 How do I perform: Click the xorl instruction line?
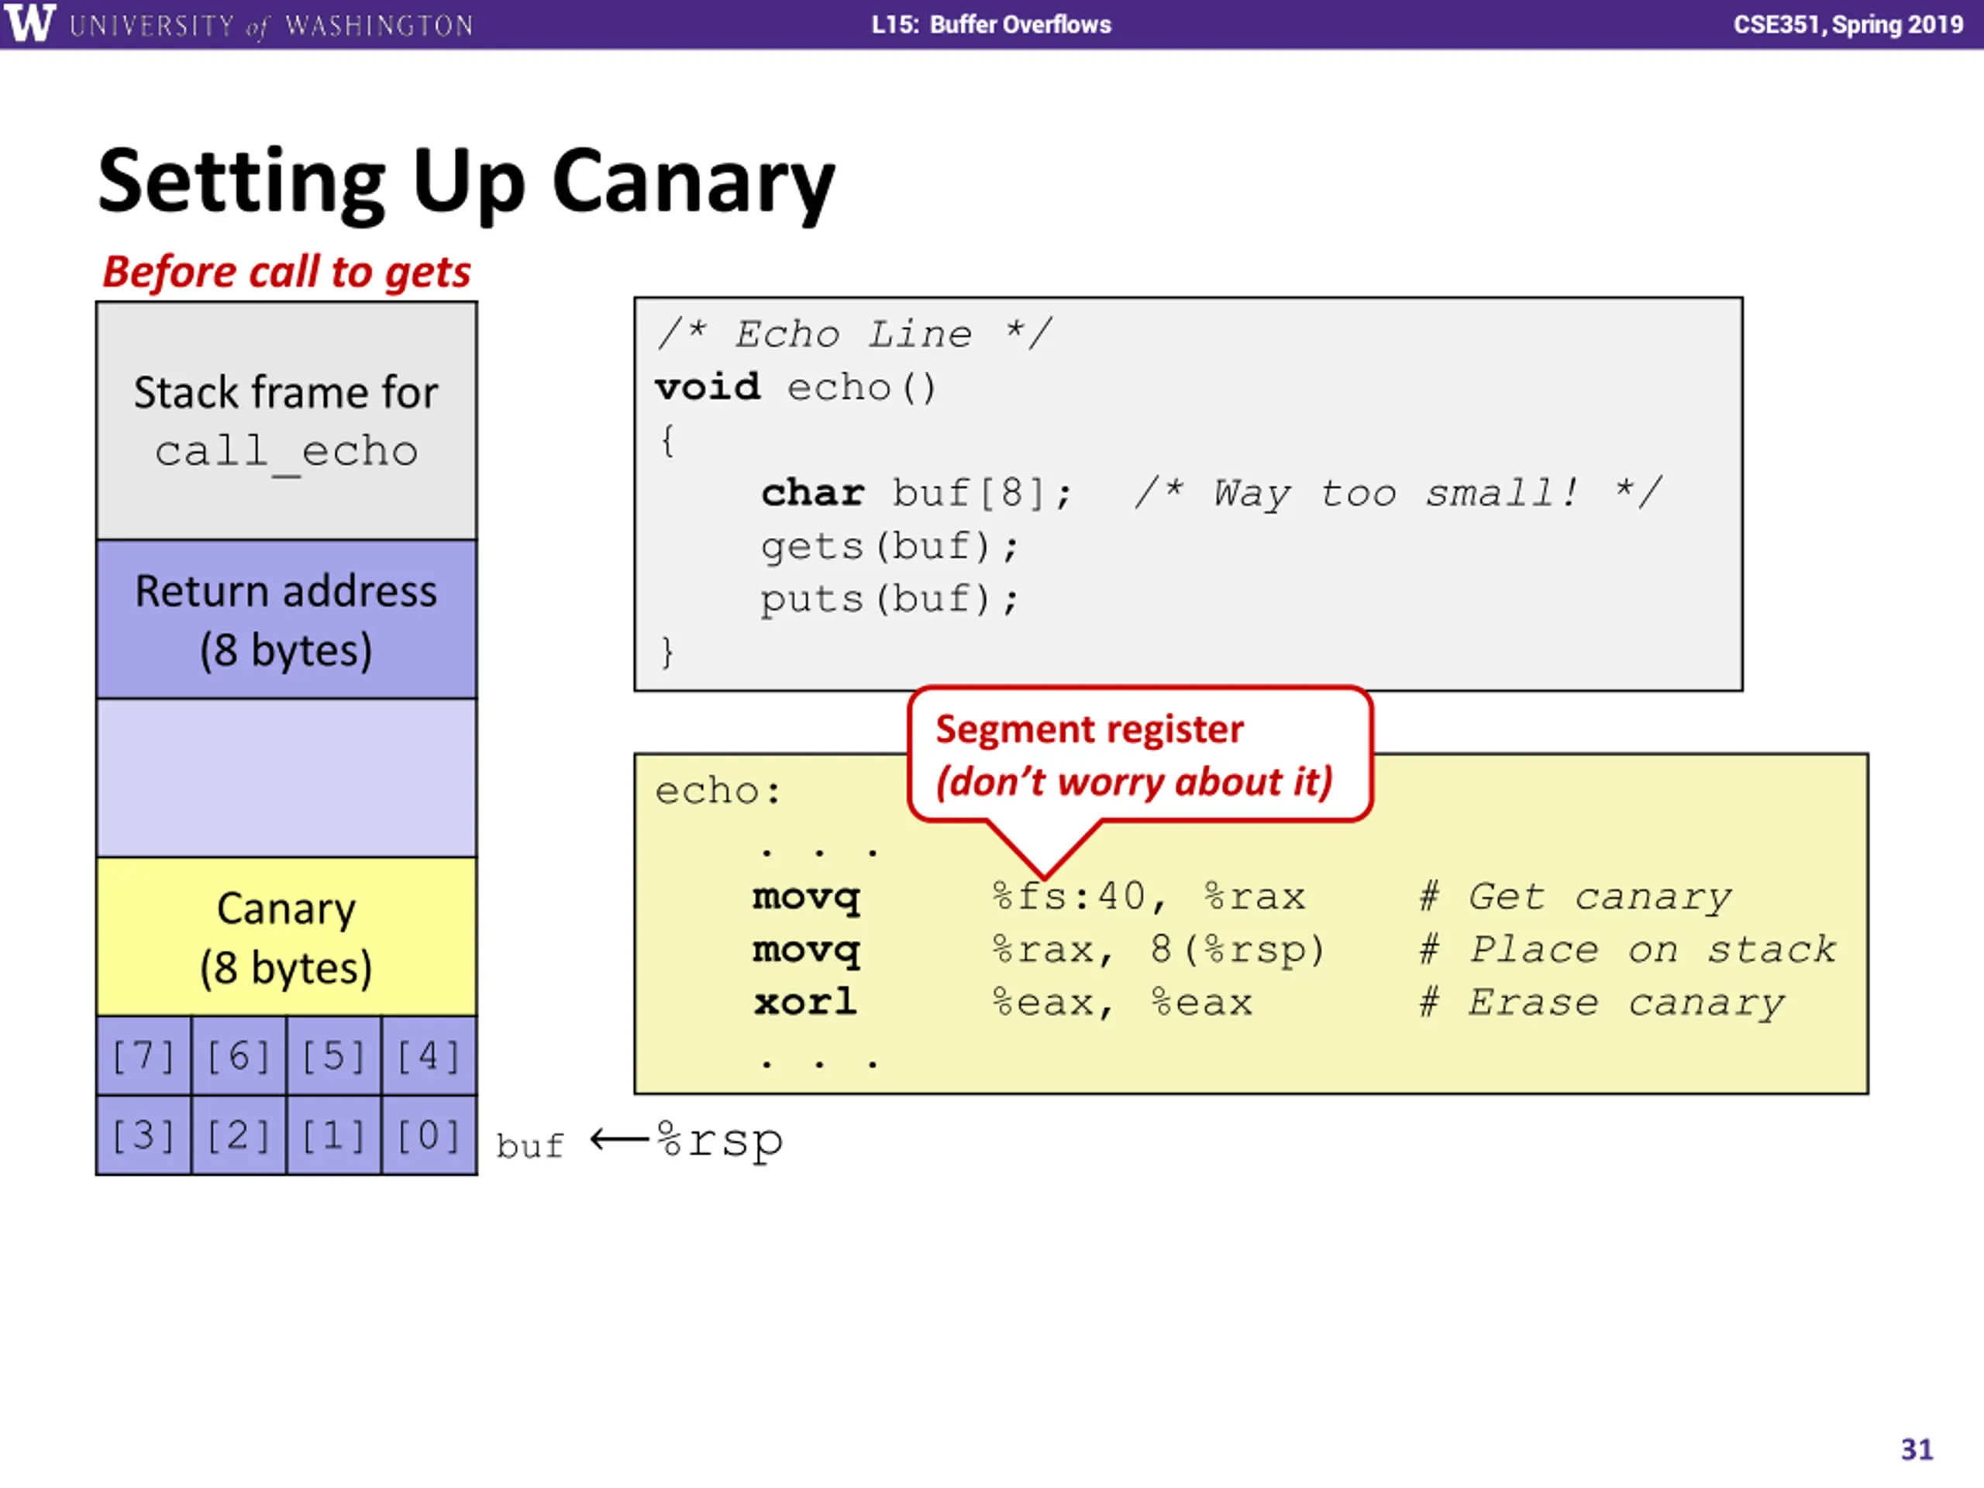pos(1268,1002)
